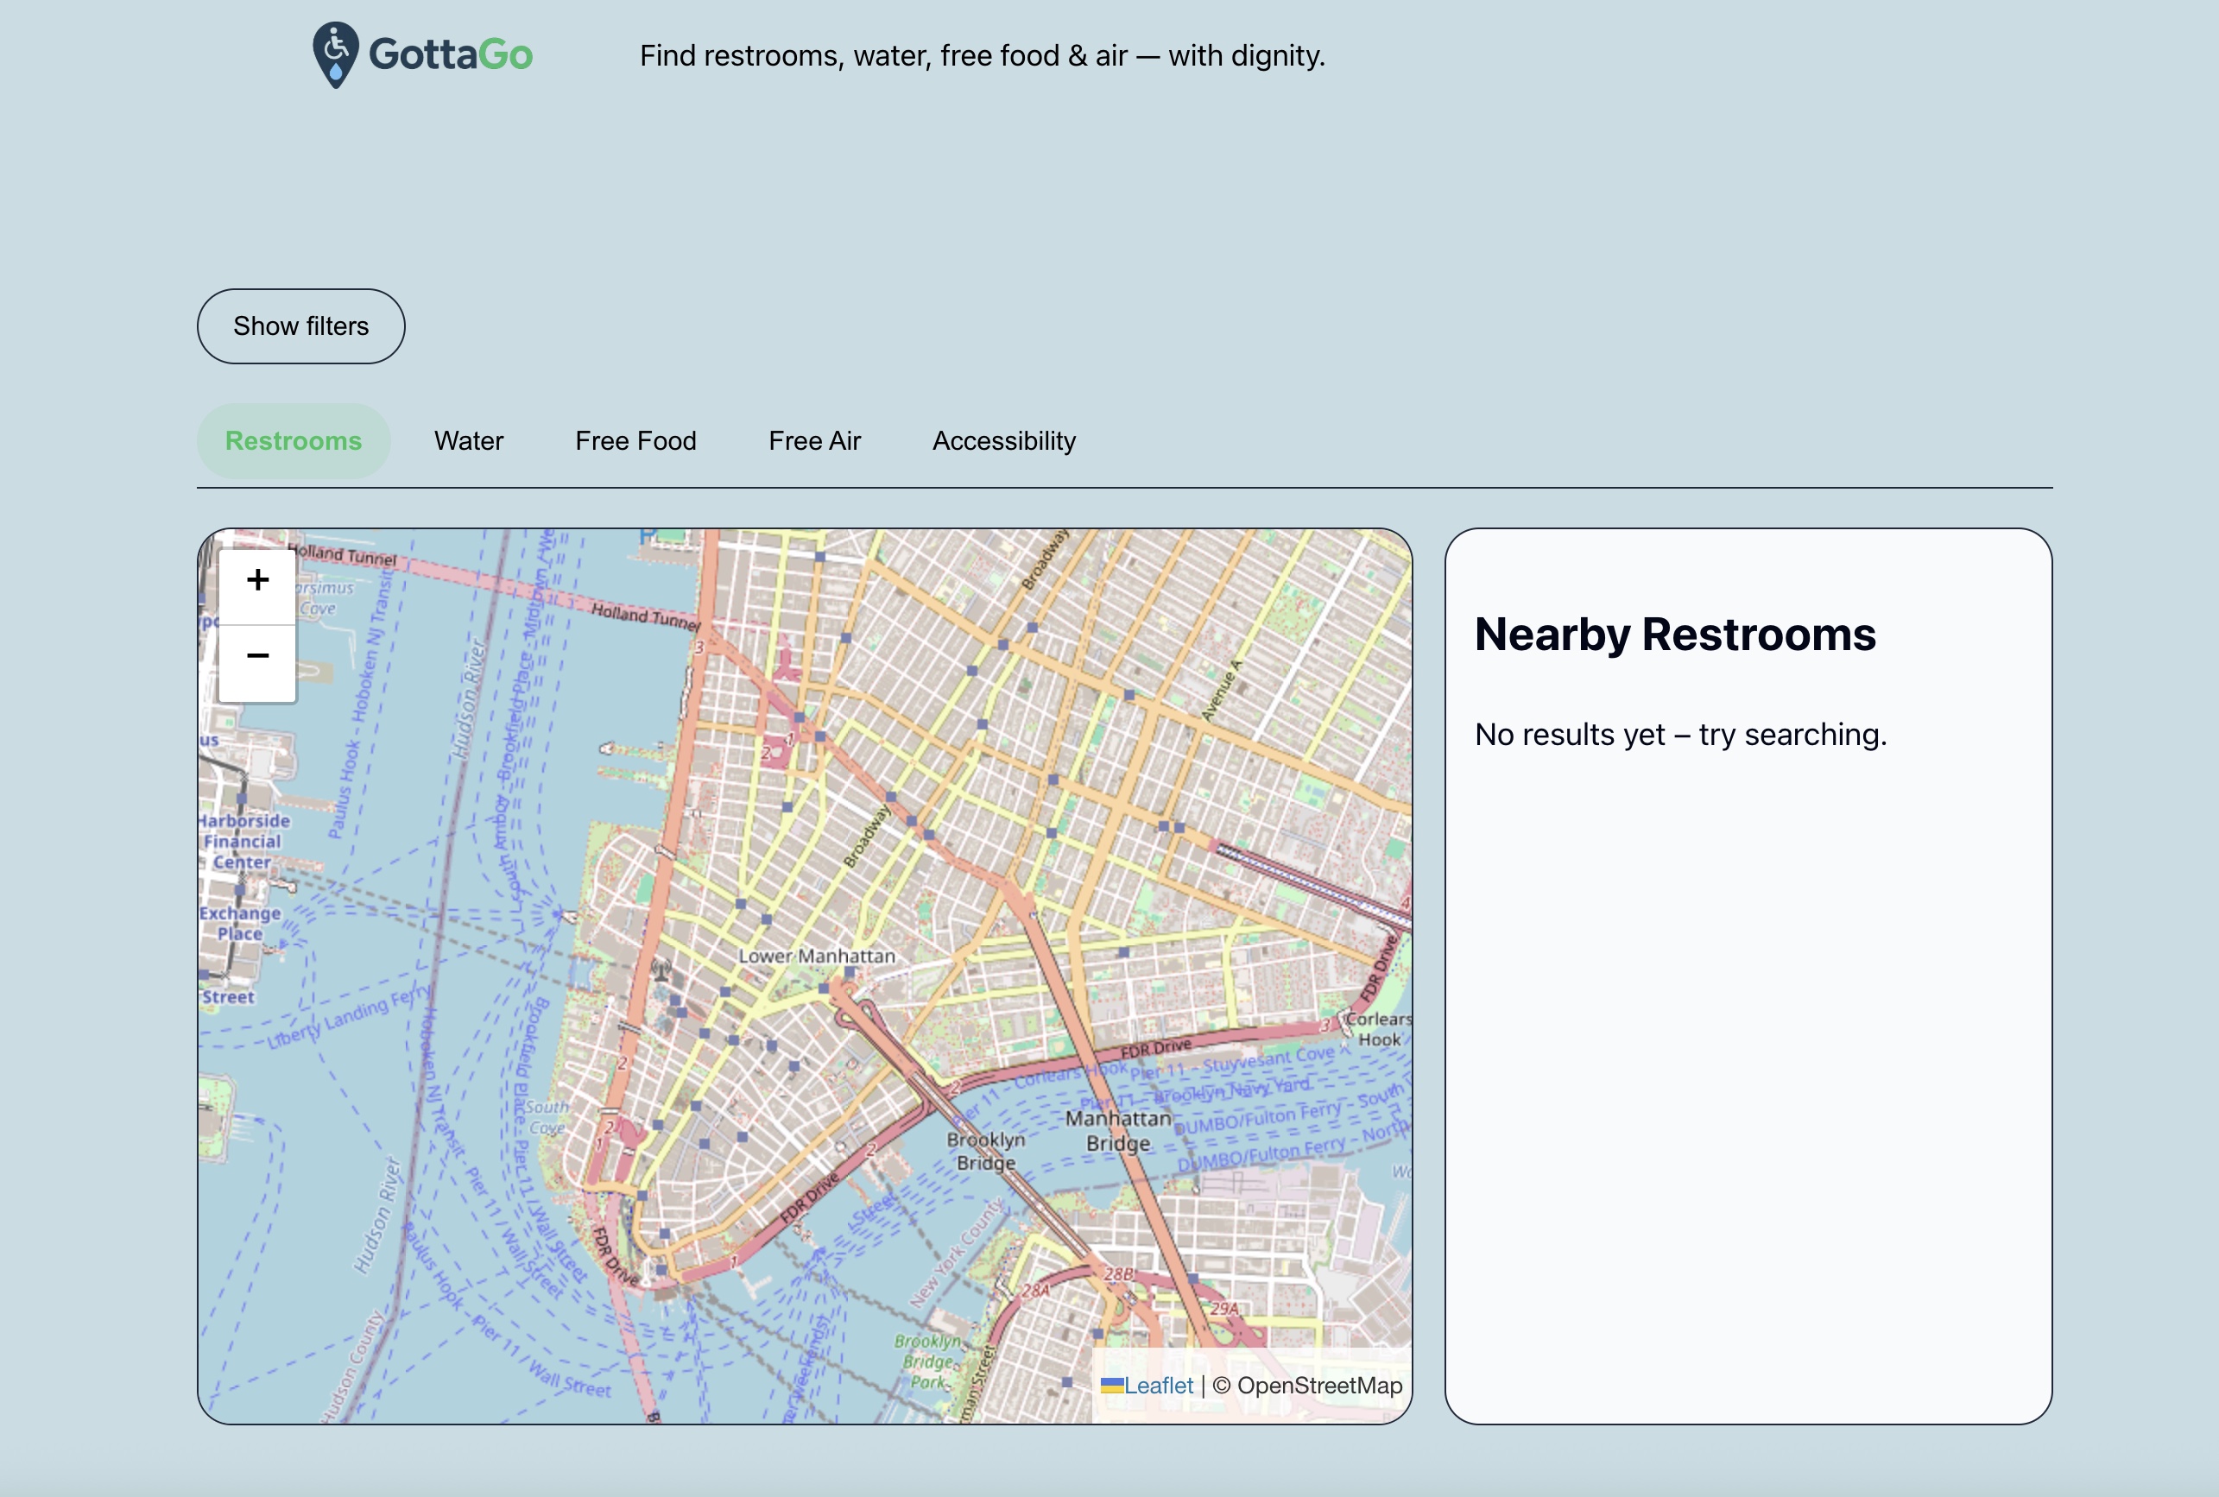Click Corlears Hook label on the map

(1378, 1029)
